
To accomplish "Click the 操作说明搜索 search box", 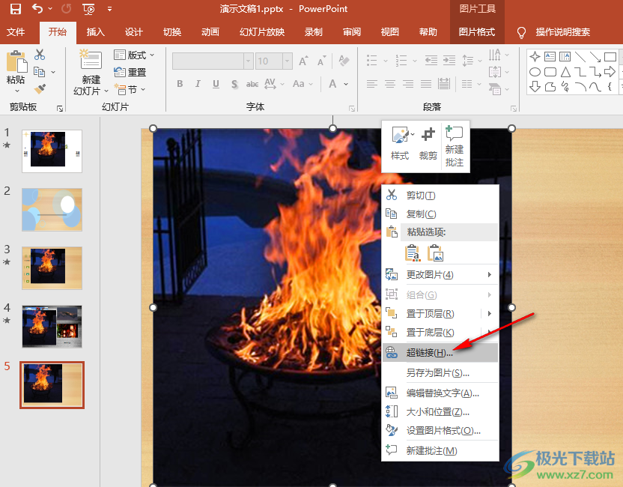I will (x=562, y=32).
